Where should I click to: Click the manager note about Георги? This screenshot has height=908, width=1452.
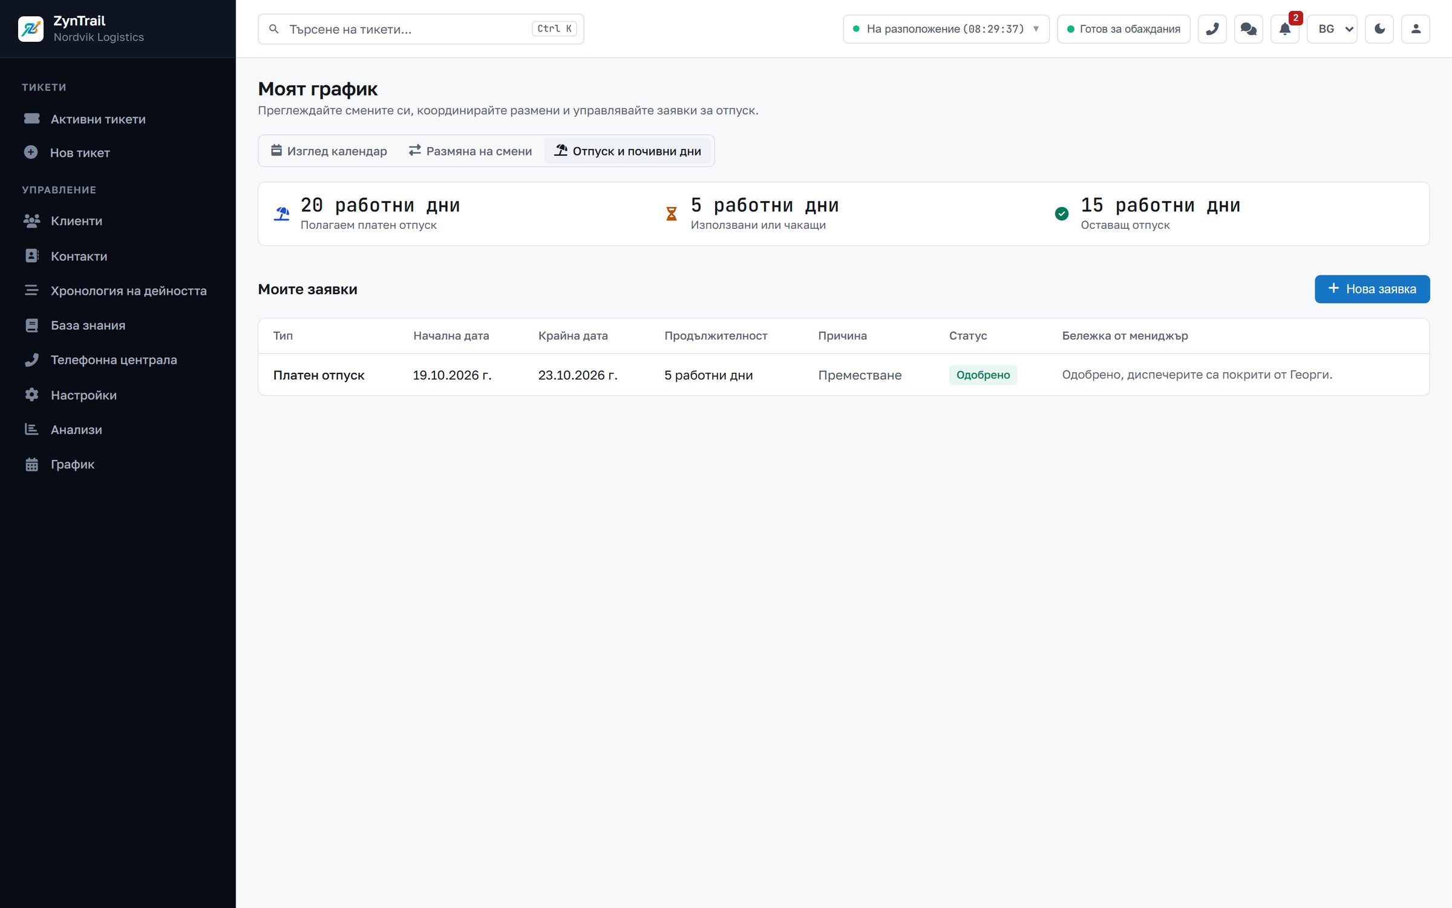pos(1197,375)
